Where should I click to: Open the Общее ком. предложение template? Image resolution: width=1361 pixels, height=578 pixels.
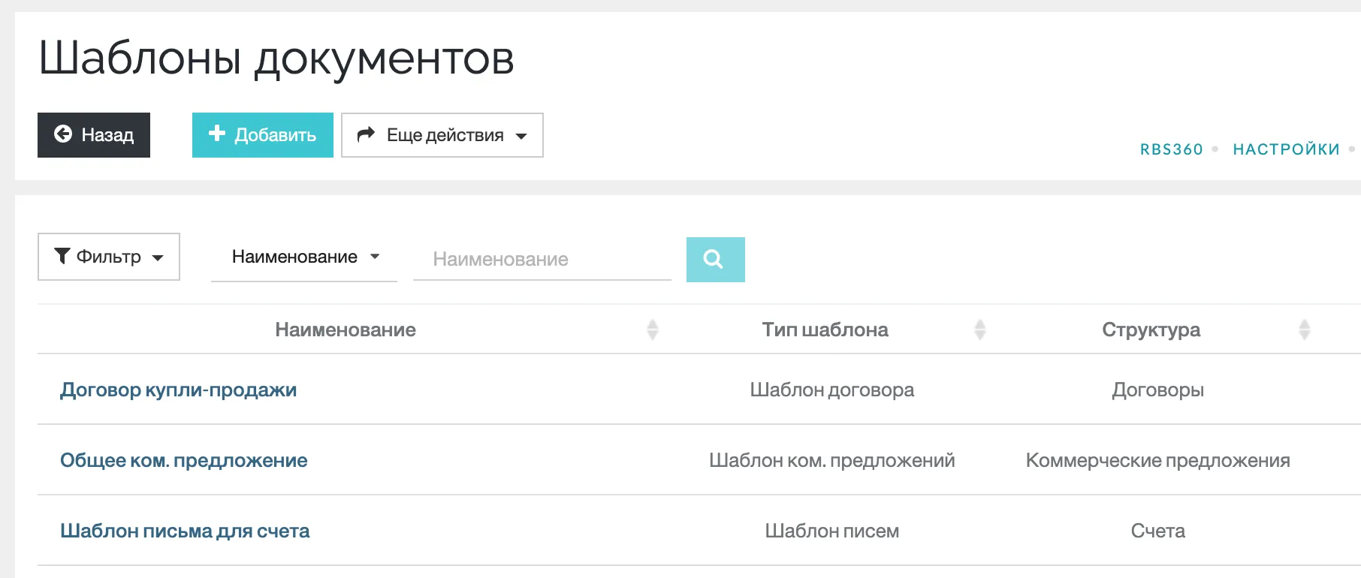point(183,461)
